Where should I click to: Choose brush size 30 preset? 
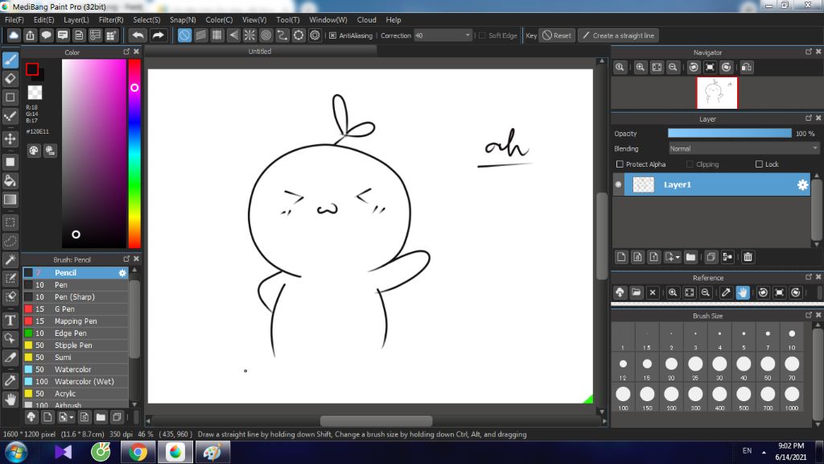pos(719,367)
